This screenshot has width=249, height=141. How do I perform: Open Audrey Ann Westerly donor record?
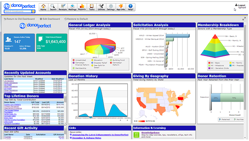[x=13, y=104]
